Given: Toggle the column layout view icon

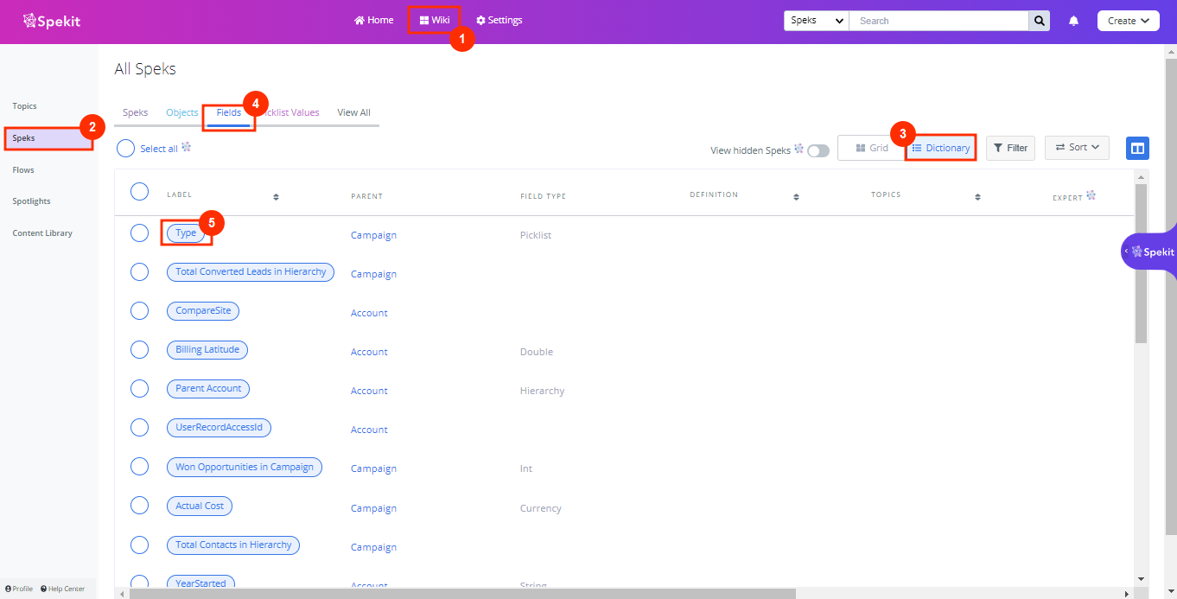Looking at the screenshot, I should tap(1137, 148).
